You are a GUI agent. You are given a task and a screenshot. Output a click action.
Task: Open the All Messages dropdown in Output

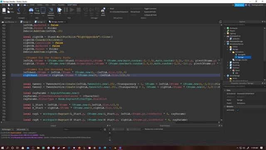point(7,130)
